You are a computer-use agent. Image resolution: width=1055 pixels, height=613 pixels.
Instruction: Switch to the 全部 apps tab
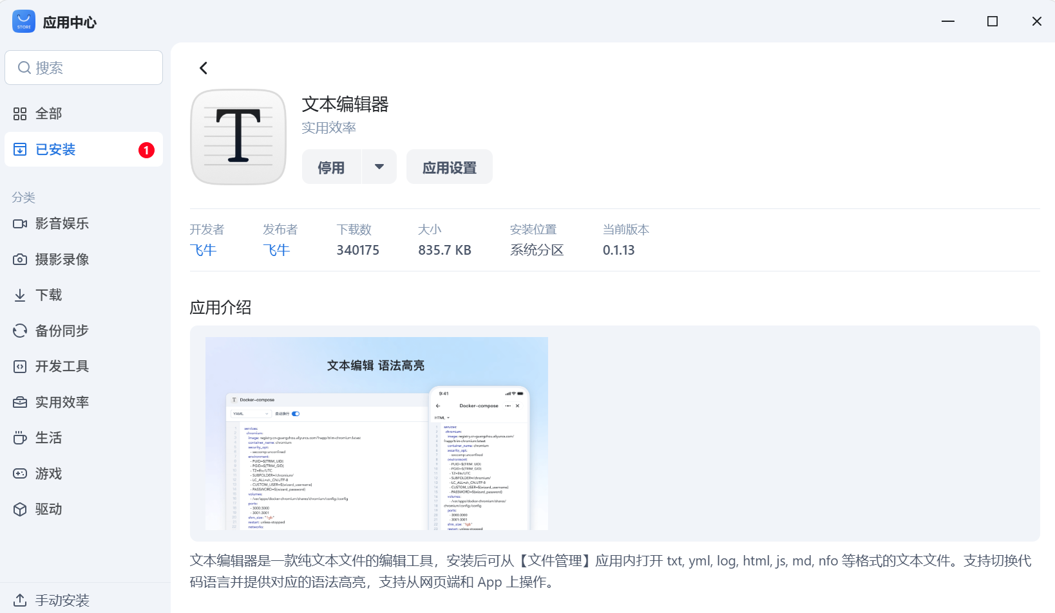pos(48,114)
